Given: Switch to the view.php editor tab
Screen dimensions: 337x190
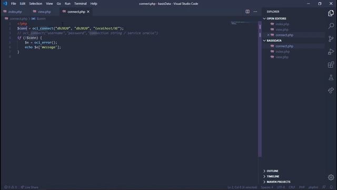Looking at the screenshot, I should [44, 12].
